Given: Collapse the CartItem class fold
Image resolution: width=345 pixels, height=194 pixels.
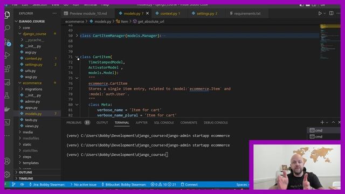Looking at the screenshot, I should coord(77,57).
